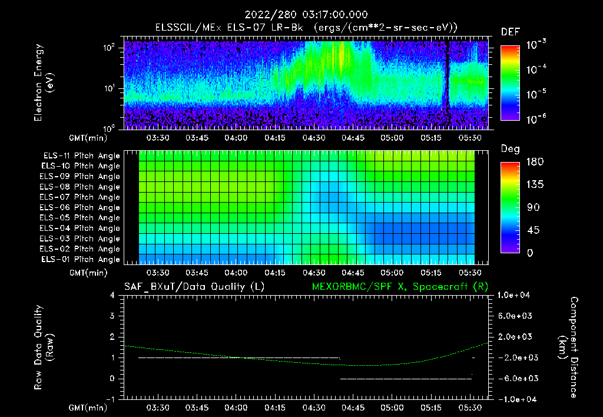
Task: Select the ELS-07 Pitch Angle row label
Action: (x=79, y=197)
